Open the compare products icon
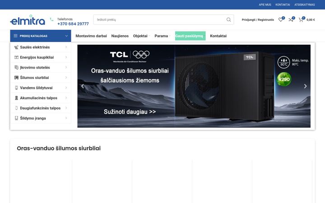Screen dimensions: 325x203 tap(291, 20)
